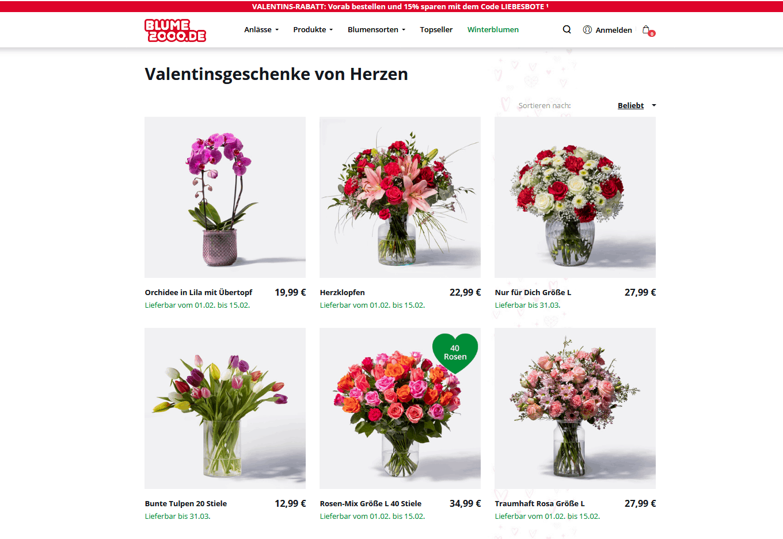
Task: Open the shopping cart icon
Action: (648, 30)
